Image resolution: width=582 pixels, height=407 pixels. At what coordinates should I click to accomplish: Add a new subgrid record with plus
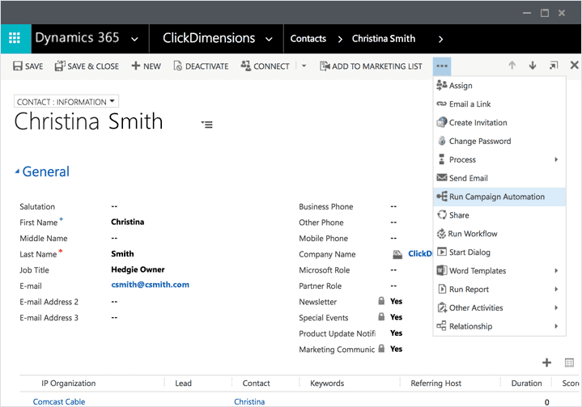click(546, 362)
